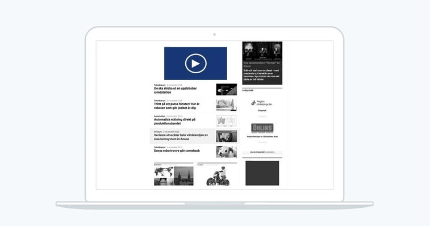Image resolution: width=430 pixels, height=226 pixels.
Task: Click category label above the space station headline
Action: (160, 85)
